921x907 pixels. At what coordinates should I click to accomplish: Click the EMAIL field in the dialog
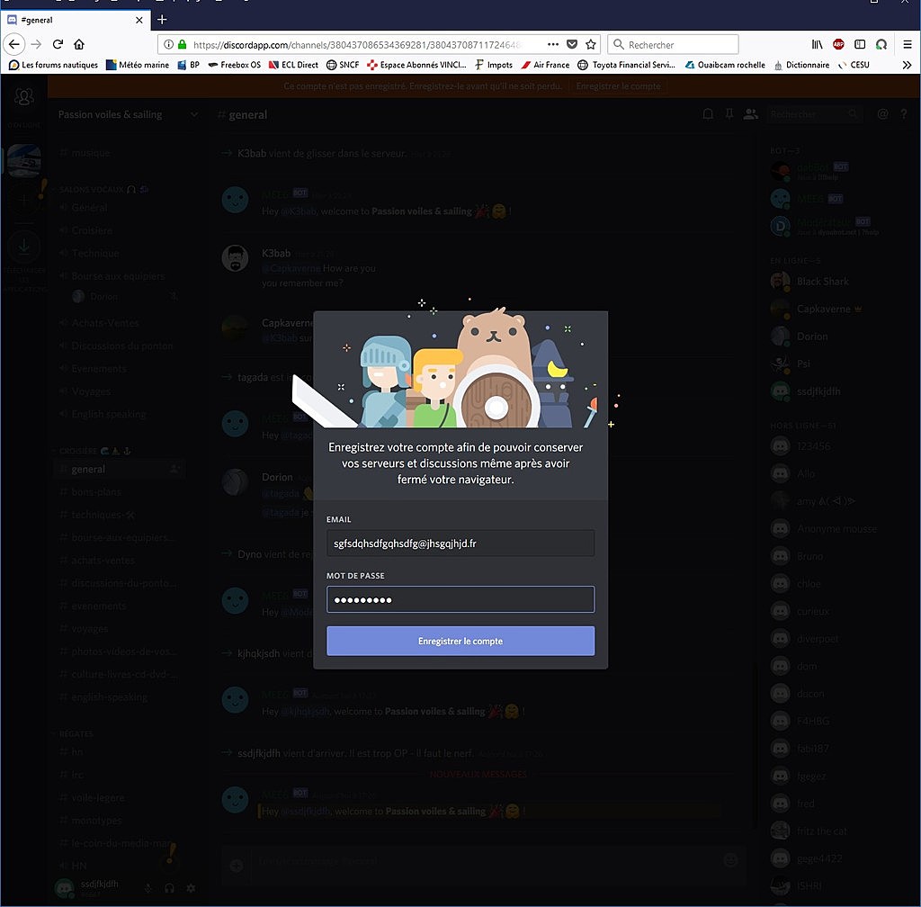460,543
